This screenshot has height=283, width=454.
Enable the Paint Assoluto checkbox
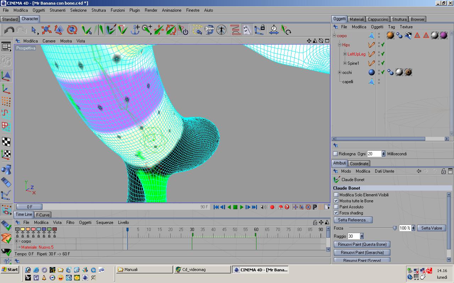pyautogui.click(x=336, y=207)
